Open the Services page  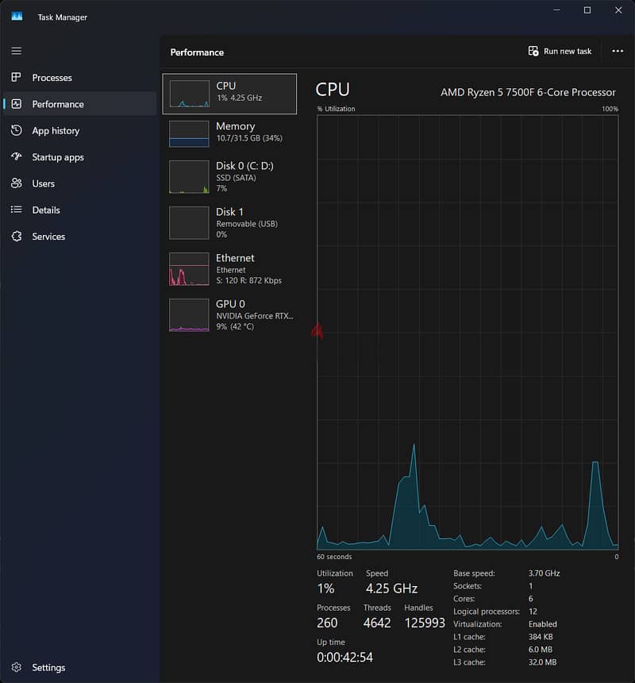[80, 237]
